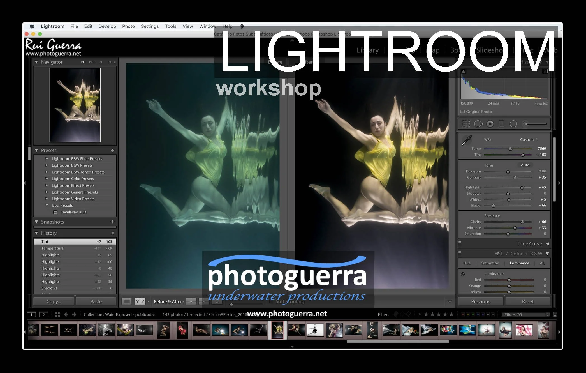This screenshot has width=586, height=373.
Task: Open the Filters Off dropdown
Action: (525, 315)
